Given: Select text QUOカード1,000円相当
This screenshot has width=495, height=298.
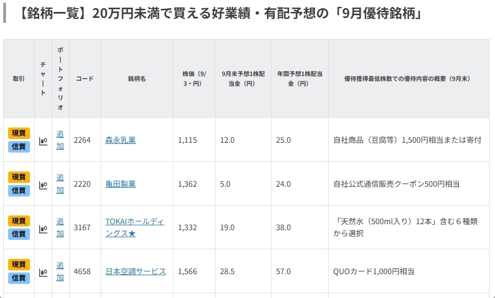Looking at the screenshot, I should pos(374,271).
